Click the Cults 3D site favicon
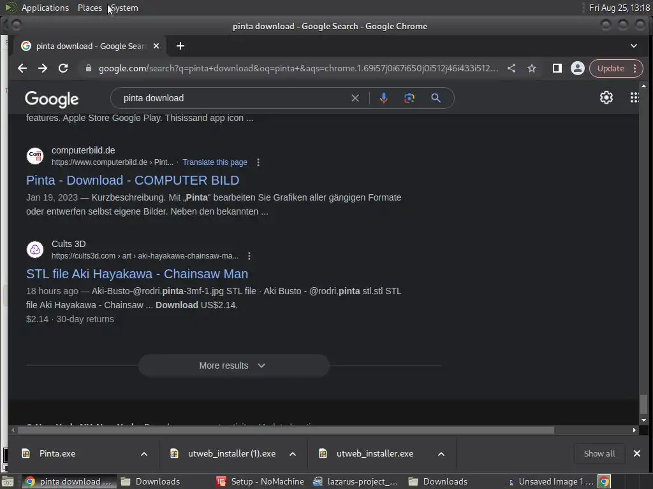 (x=35, y=250)
